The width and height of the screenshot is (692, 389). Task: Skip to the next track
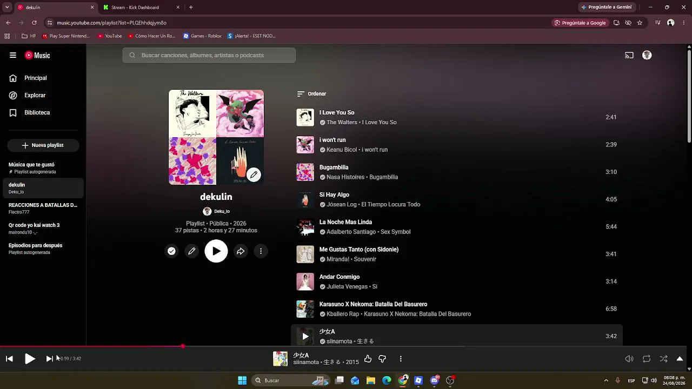(49, 359)
